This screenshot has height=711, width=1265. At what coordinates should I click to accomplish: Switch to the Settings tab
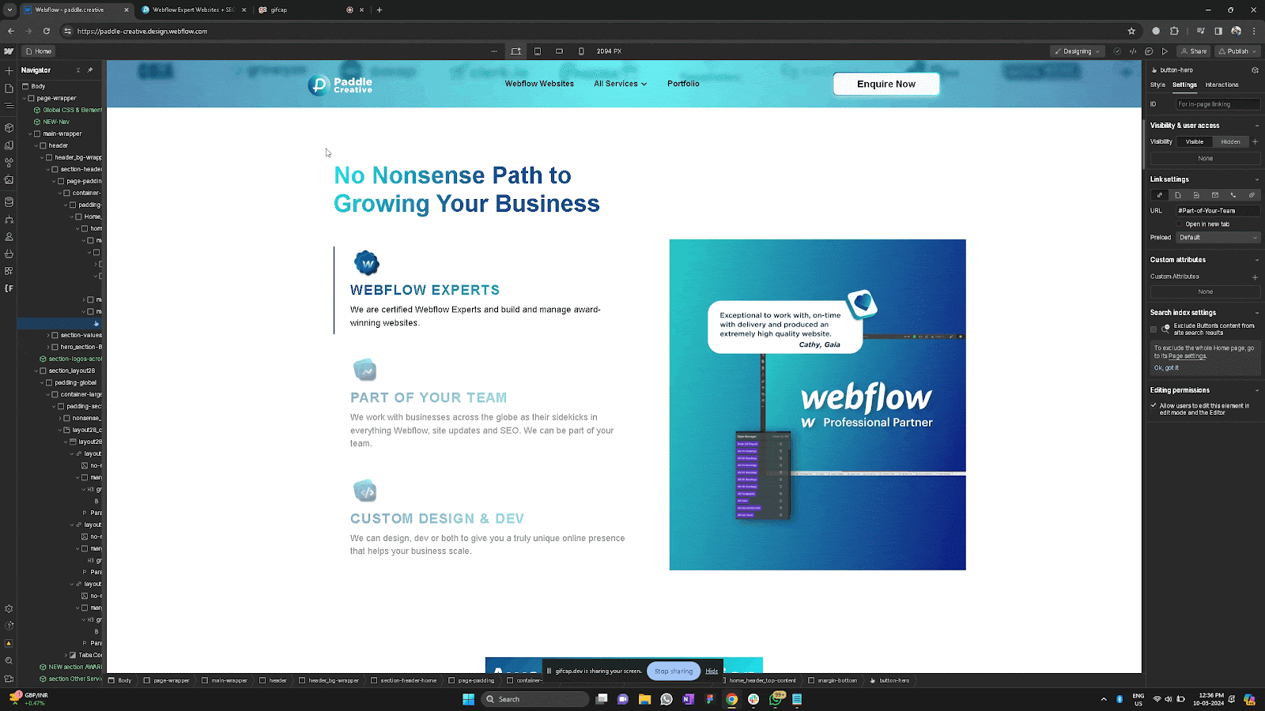click(x=1184, y=85)
